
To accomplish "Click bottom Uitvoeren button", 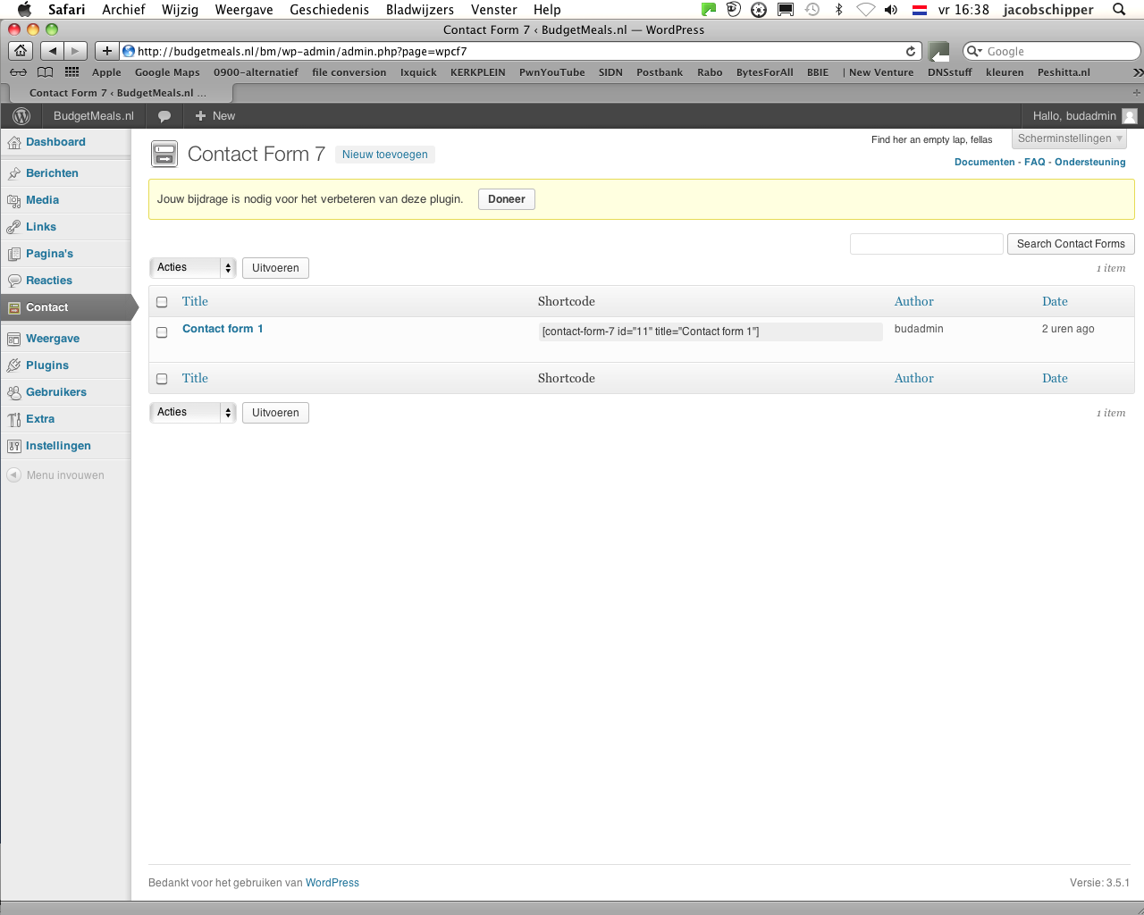I will (275, 413).
